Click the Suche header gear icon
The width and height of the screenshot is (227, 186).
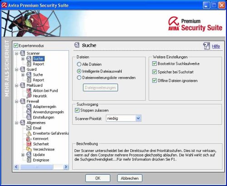tap(77, 45)
